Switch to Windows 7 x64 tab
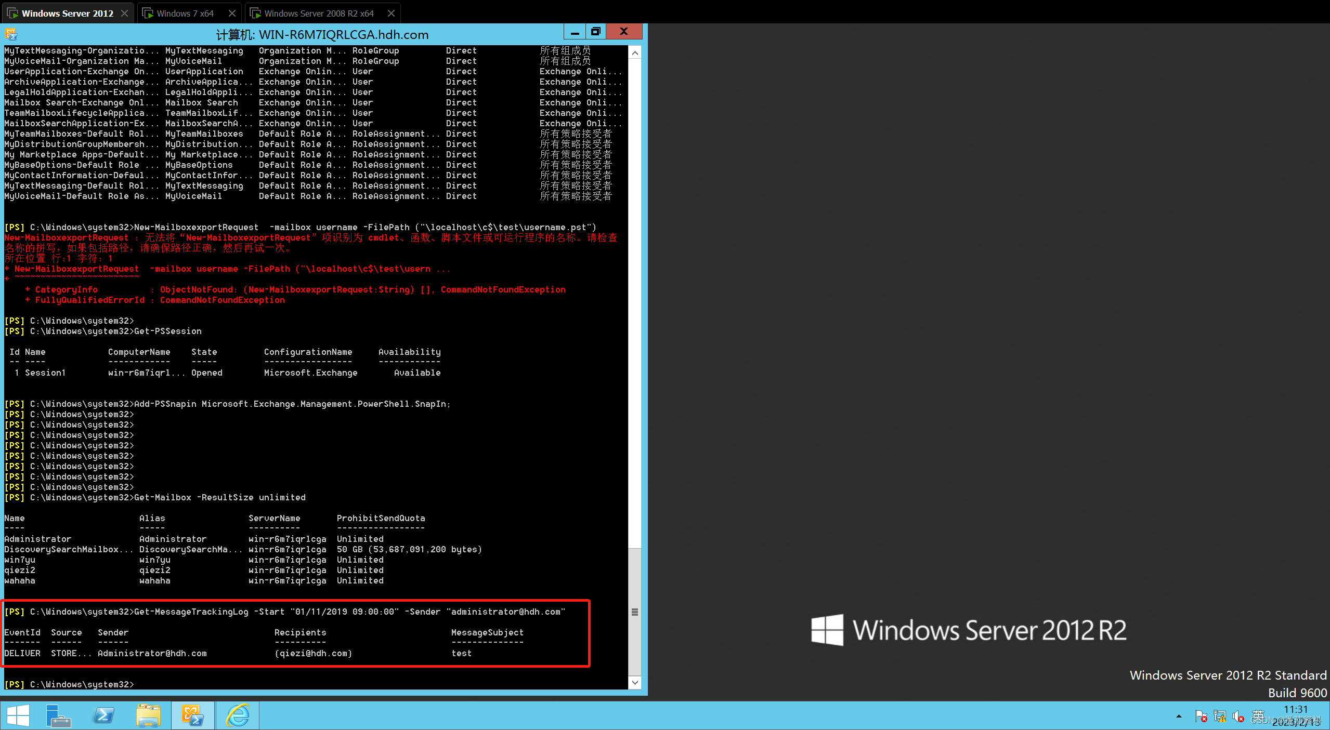This screenshot has height=730, width=1330. point(185,14)
